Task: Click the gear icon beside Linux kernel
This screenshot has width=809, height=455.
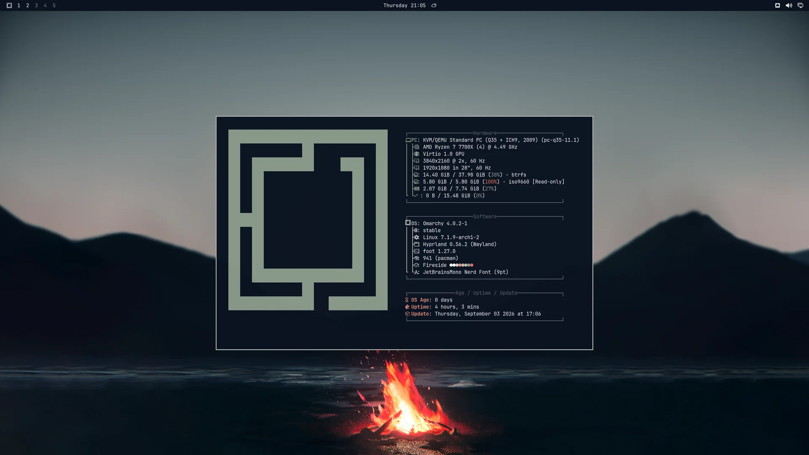Action: coord(417,237)
